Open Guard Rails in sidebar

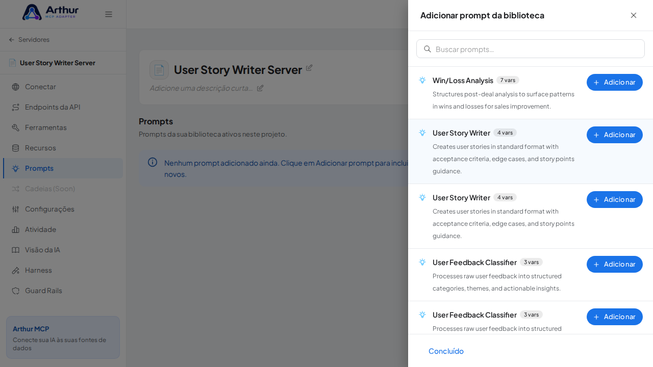point(63,291)
